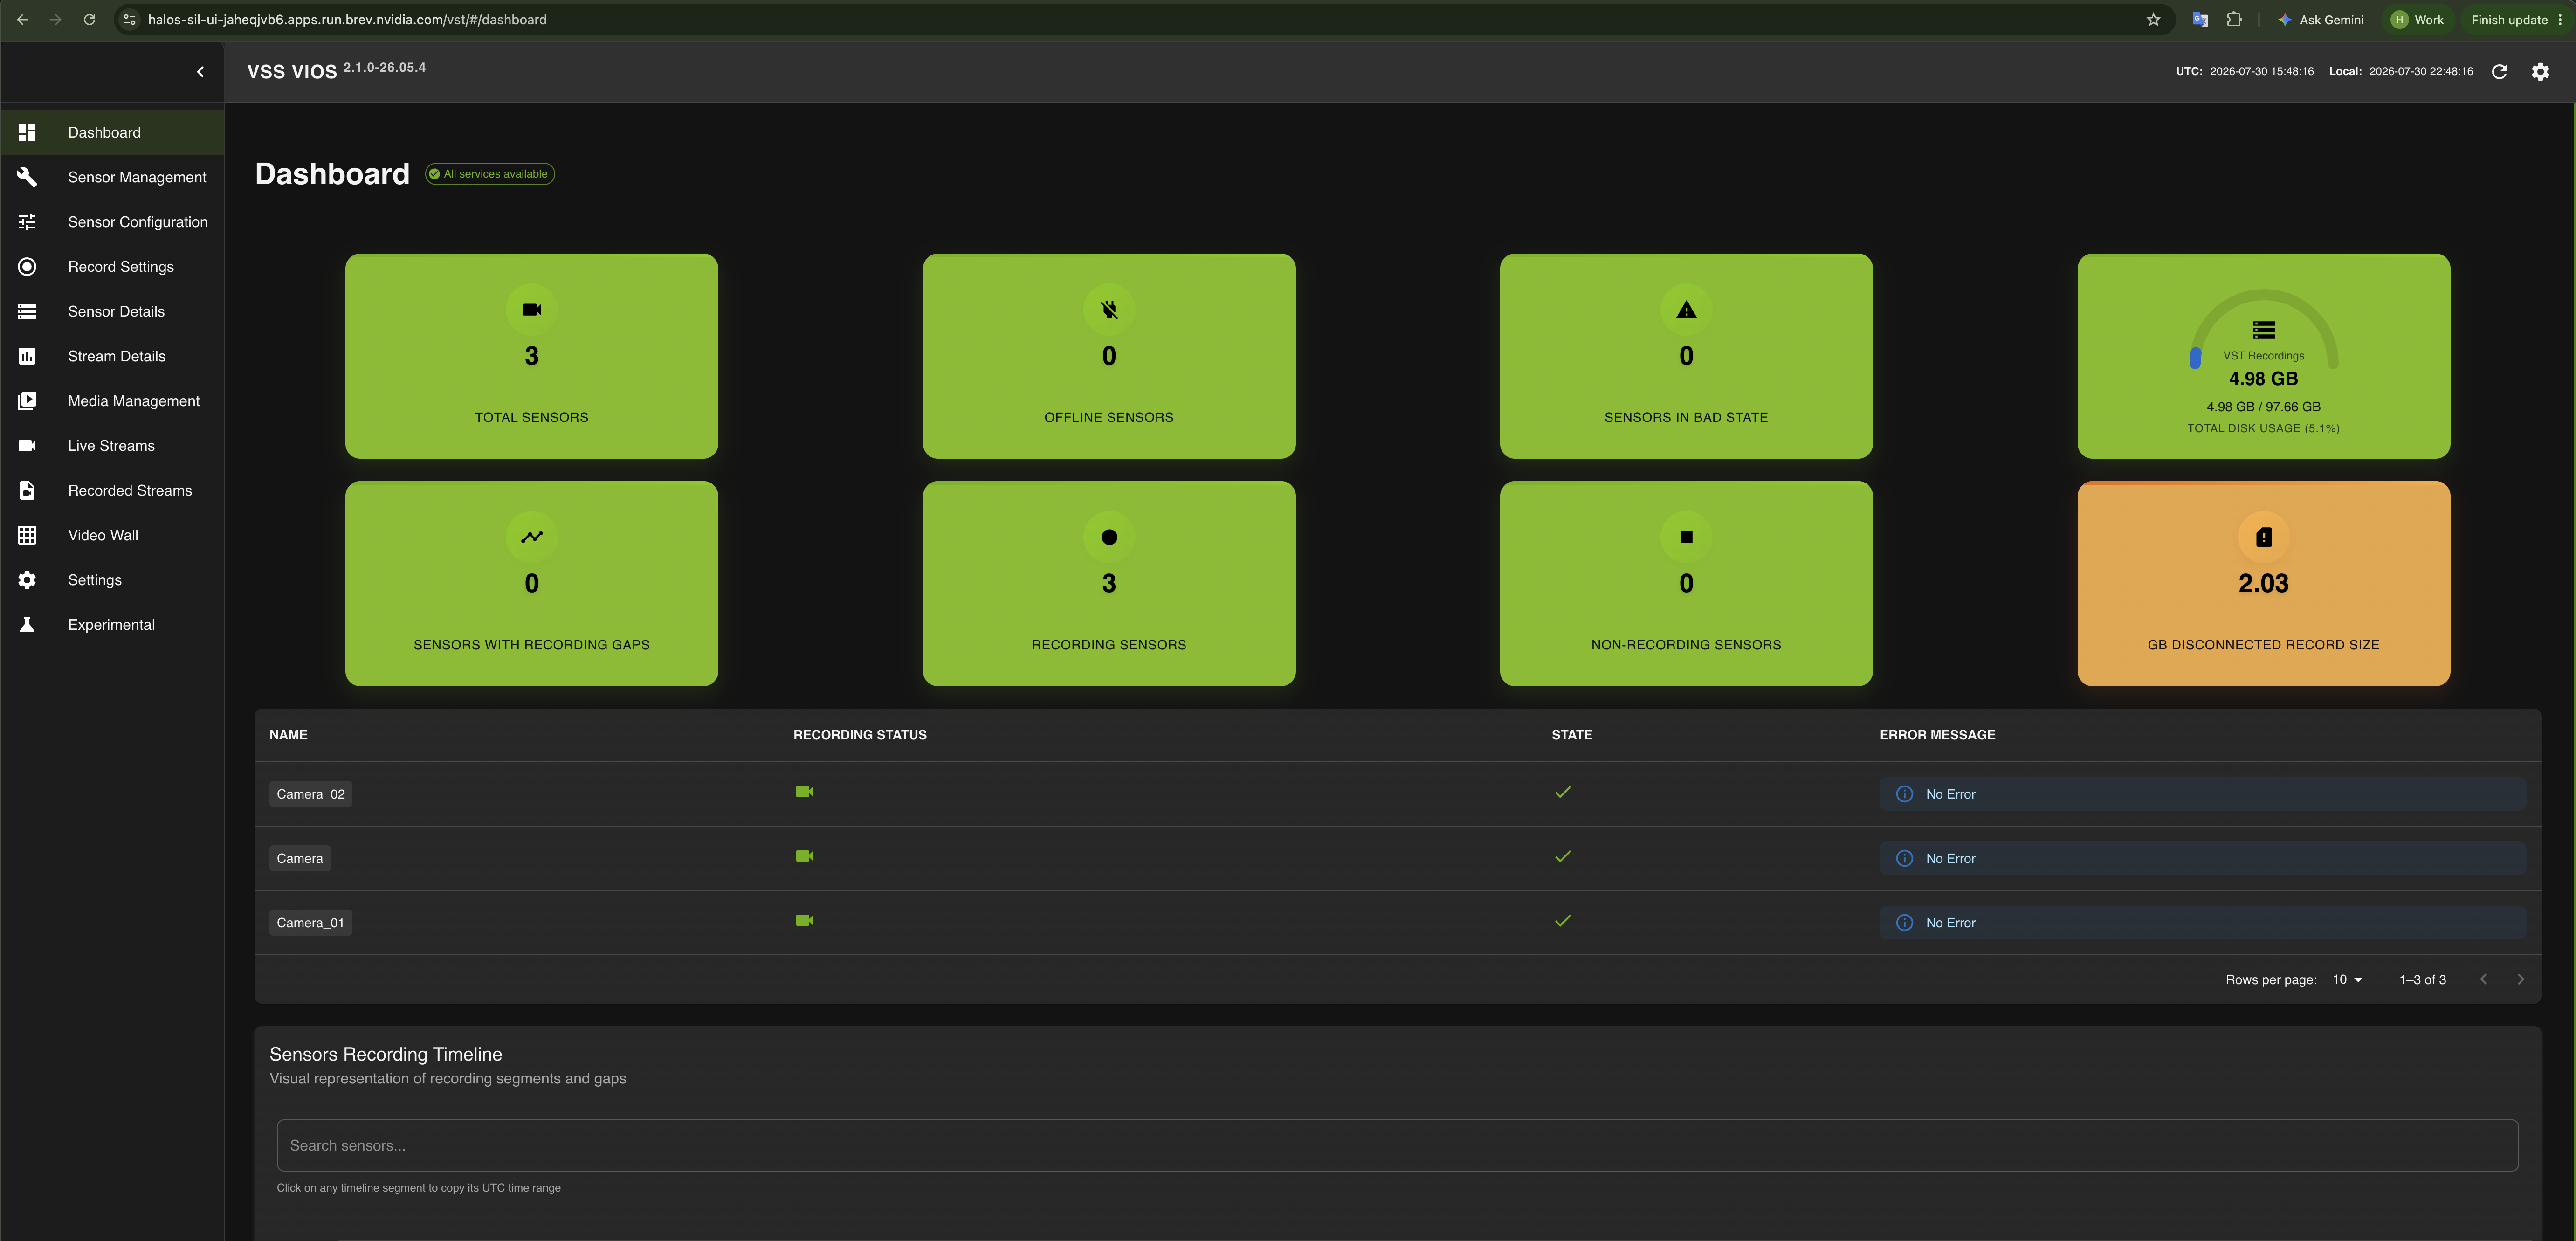Viewport: 2576px width, 1241px height.
Task: Click the ERROR MESSAGE column header
Action: (1937, 735)
